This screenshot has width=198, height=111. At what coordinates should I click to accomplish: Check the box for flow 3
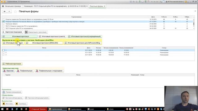pyautogui.click(x=3, y=55)
